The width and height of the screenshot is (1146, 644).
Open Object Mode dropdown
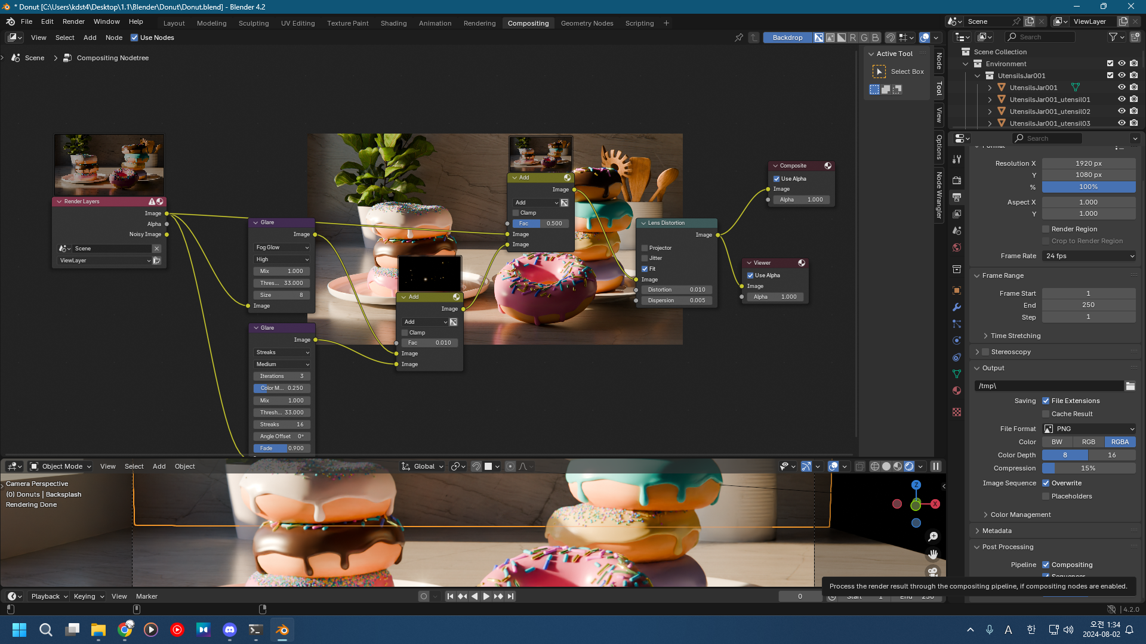click(61, 466)
